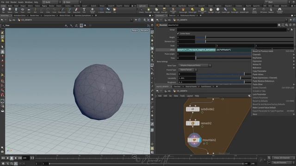Screen dimensions: 296x166
Task: Choose Revert to Previous Value
Action: tap(263, 51)
